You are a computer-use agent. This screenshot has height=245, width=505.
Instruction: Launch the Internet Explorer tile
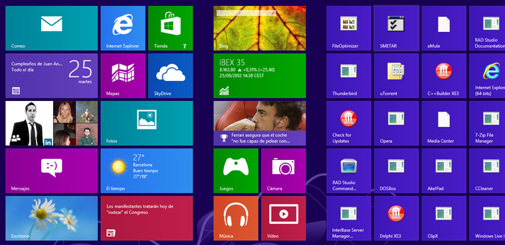[123, 29]
